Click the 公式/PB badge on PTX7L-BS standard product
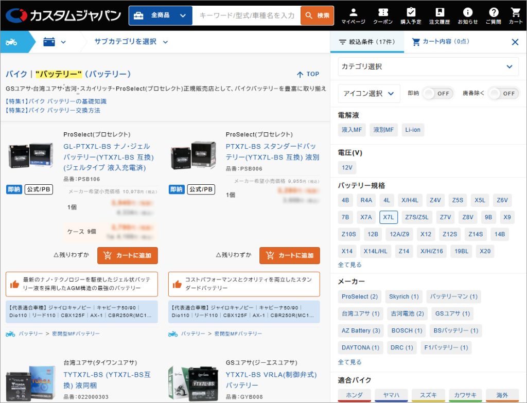 coord(201,189)
